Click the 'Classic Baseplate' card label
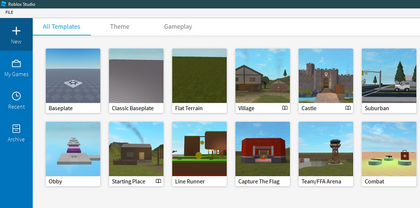The image size is (420, 208). click(x=133, y=108)
